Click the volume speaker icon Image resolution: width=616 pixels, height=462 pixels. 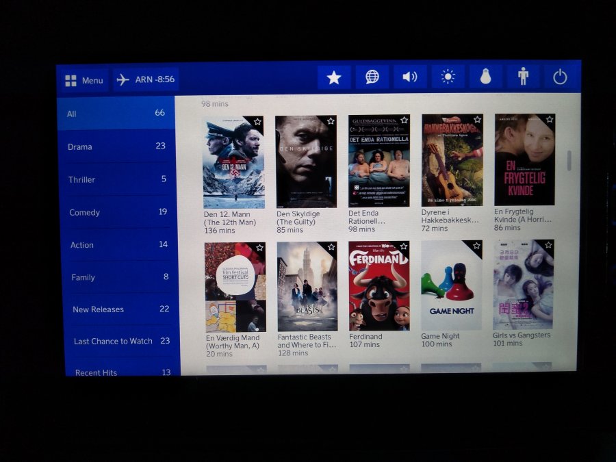(x=410, y=77)
